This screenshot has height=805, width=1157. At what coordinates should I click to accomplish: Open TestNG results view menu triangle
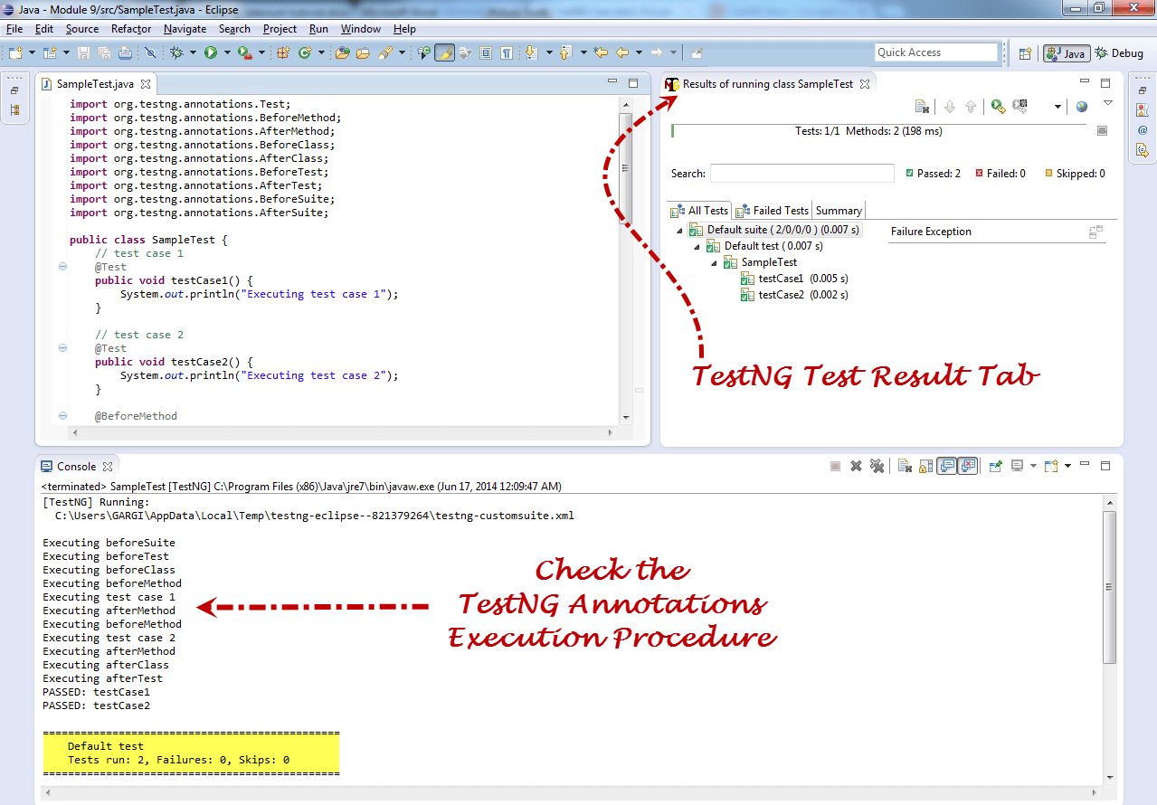coord(1108,103)
